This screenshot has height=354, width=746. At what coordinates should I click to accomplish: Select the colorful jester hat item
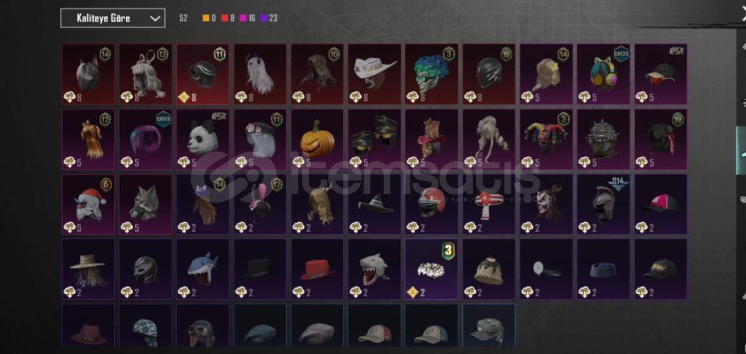tap(546, 139)
